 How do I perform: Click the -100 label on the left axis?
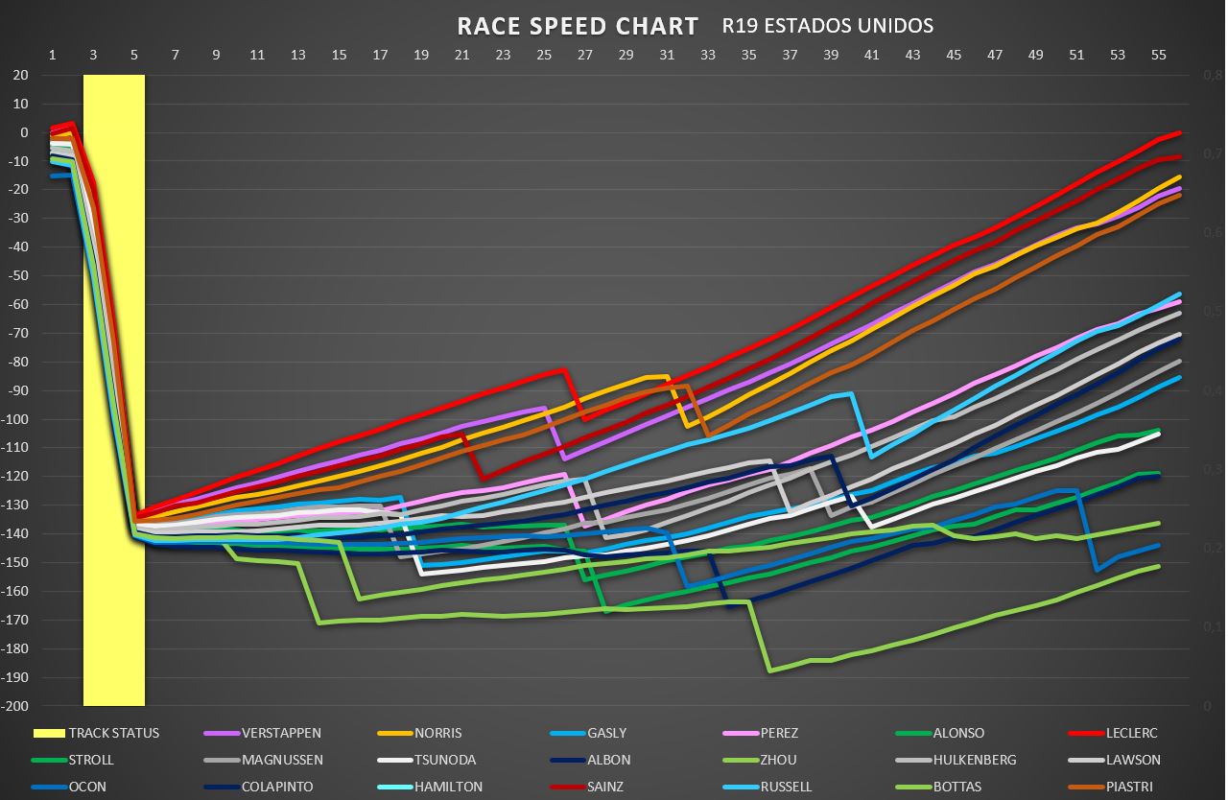14,419
